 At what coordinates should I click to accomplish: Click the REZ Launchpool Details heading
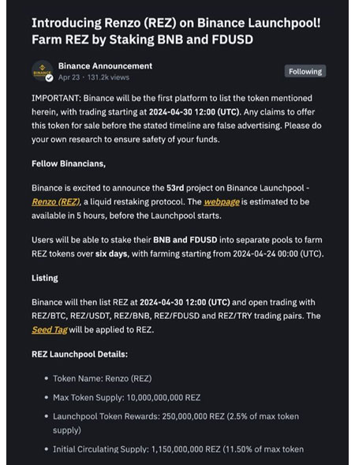tap(80, 354)
